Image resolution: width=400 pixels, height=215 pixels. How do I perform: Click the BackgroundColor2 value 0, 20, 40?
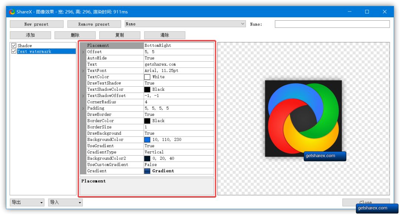click(x=163, y=158)
